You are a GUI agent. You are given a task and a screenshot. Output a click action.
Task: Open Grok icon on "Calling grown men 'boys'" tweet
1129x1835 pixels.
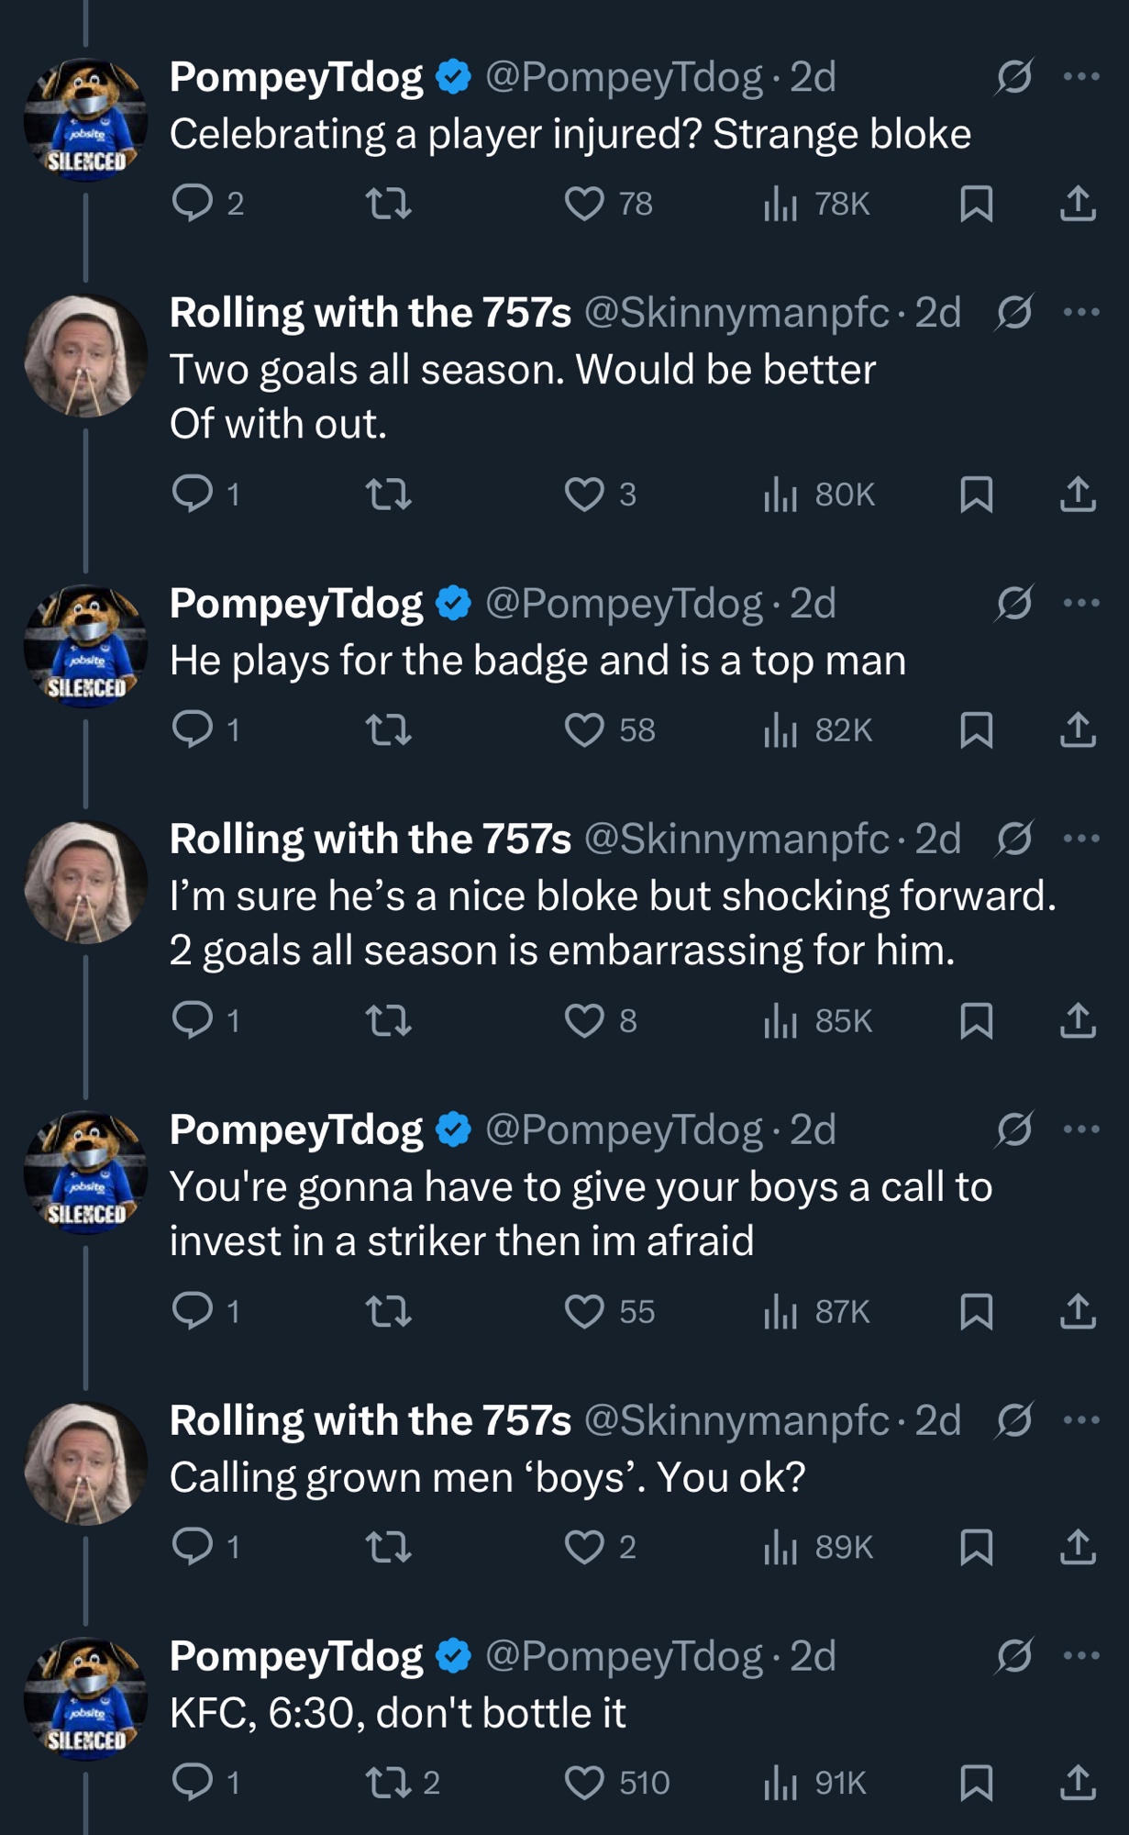(1014, 1420)
